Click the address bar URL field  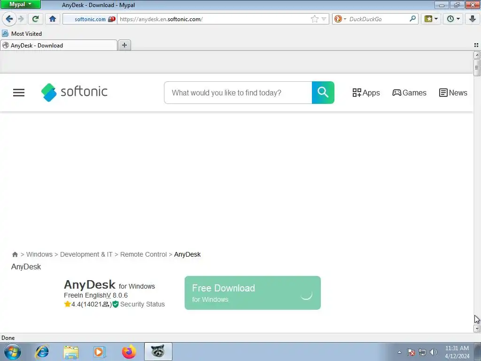[215, 19]
